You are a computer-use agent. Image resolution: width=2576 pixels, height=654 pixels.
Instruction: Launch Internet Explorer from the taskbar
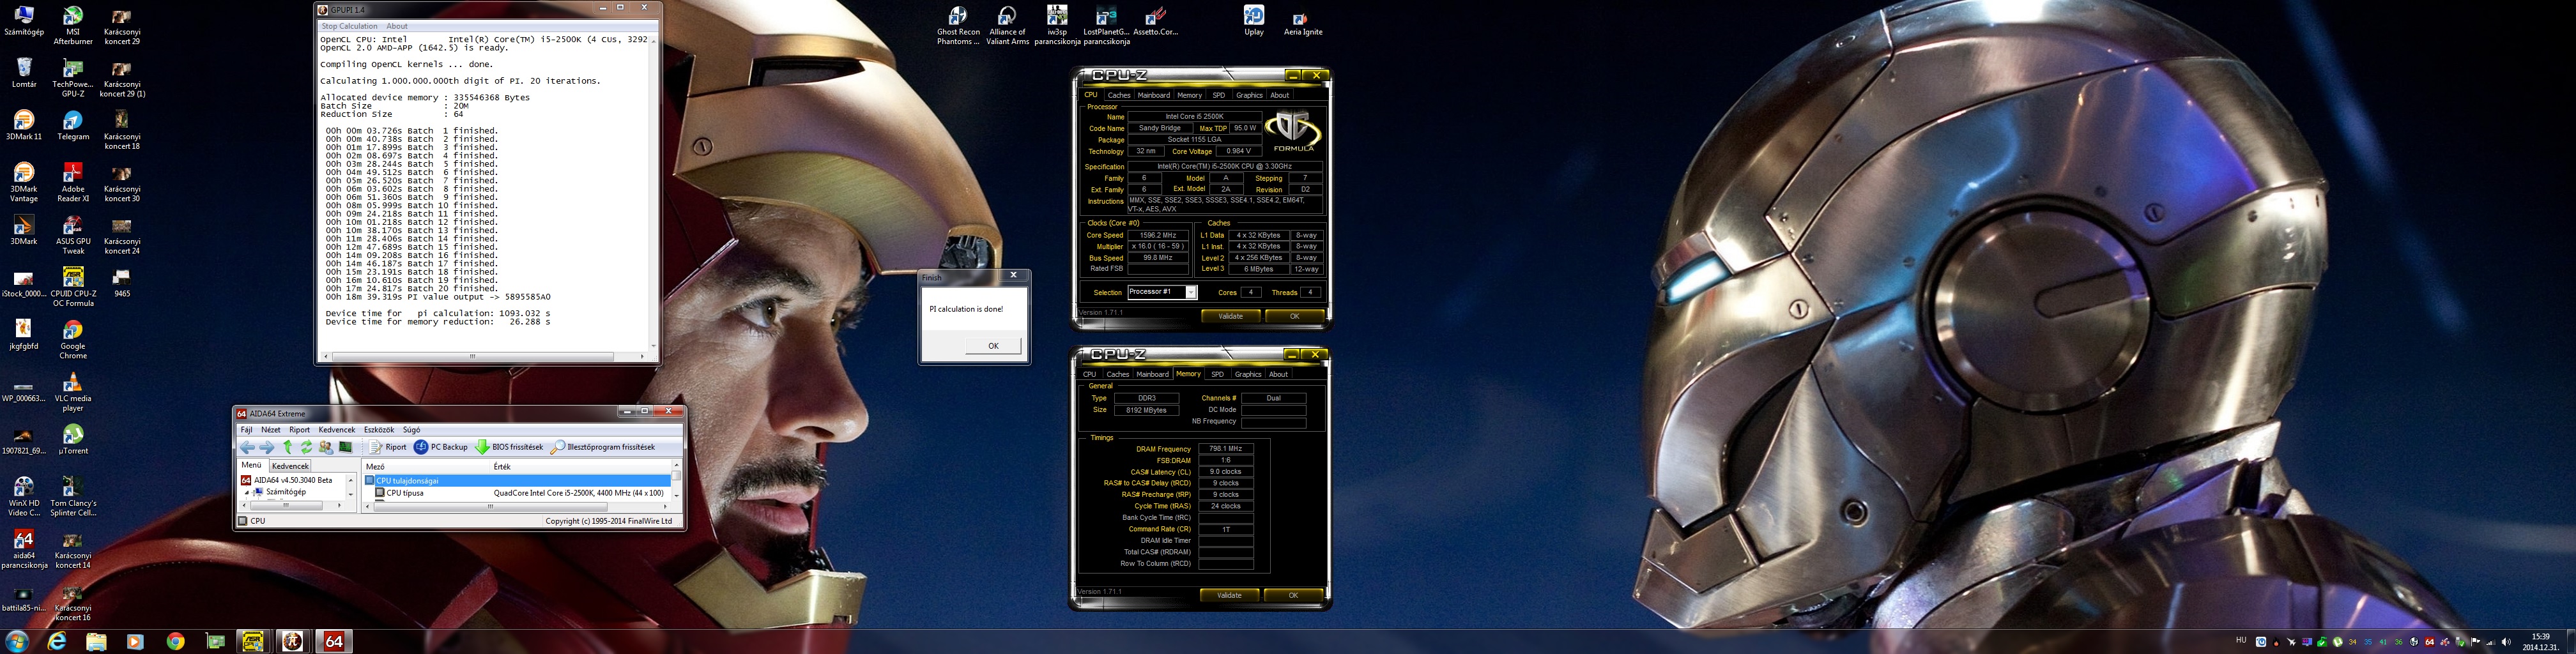57,641
